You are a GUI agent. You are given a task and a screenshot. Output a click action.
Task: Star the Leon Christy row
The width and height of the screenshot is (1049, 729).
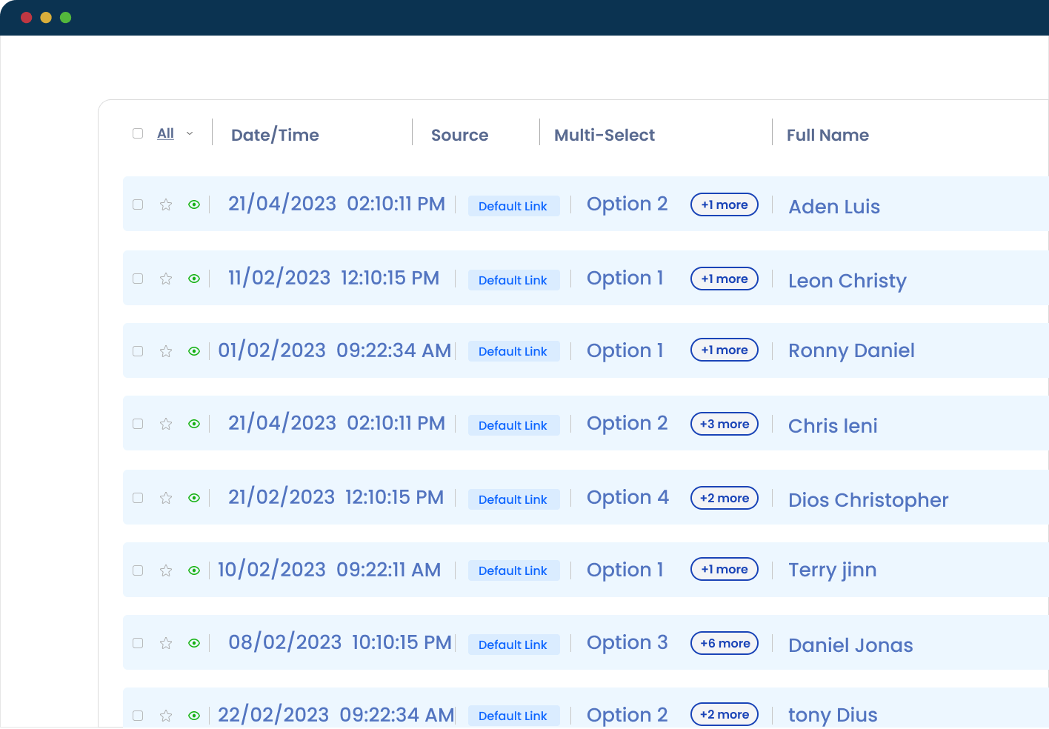tap(166, 279)
